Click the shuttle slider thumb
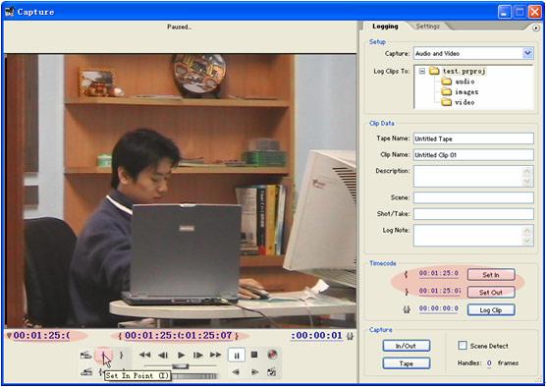The width and height of the screenshot is (546, 387). (181, 366)
